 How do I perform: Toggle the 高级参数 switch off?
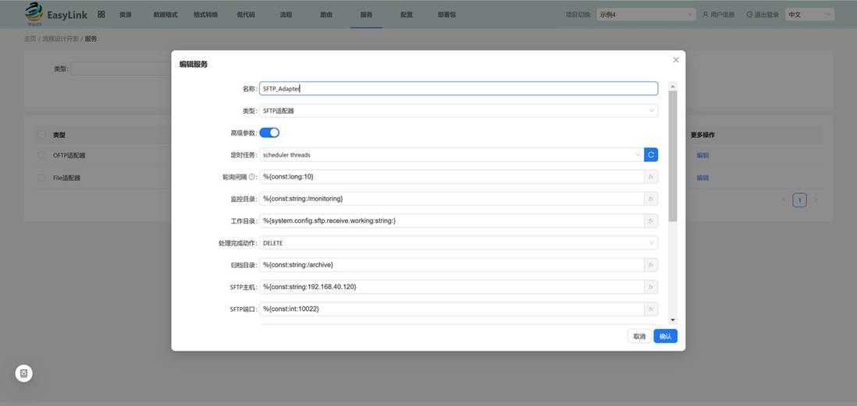point(269,132)
